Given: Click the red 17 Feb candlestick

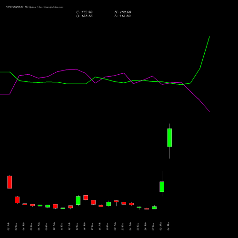Looking at the screenshot, I should coord(93,202).
